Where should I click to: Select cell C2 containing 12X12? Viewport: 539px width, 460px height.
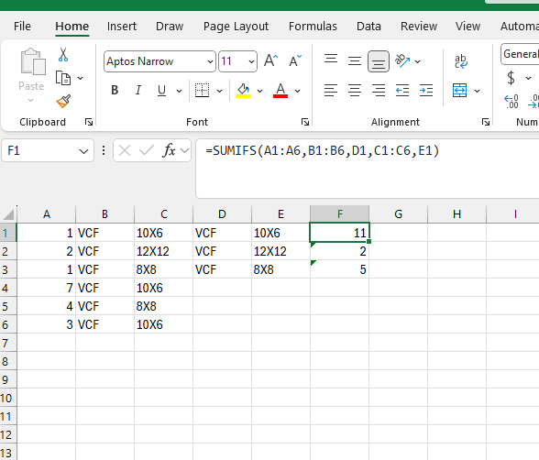pos(163,251)
